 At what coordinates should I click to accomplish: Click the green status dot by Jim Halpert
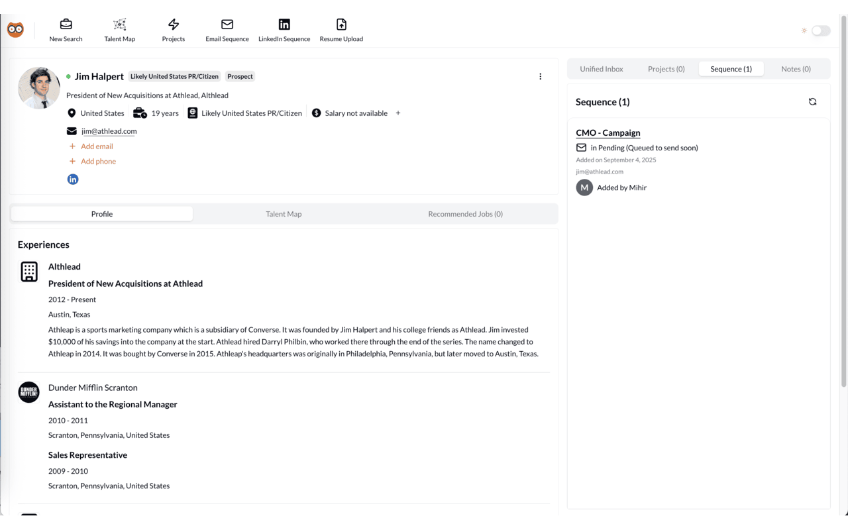(x=68, y=76)
